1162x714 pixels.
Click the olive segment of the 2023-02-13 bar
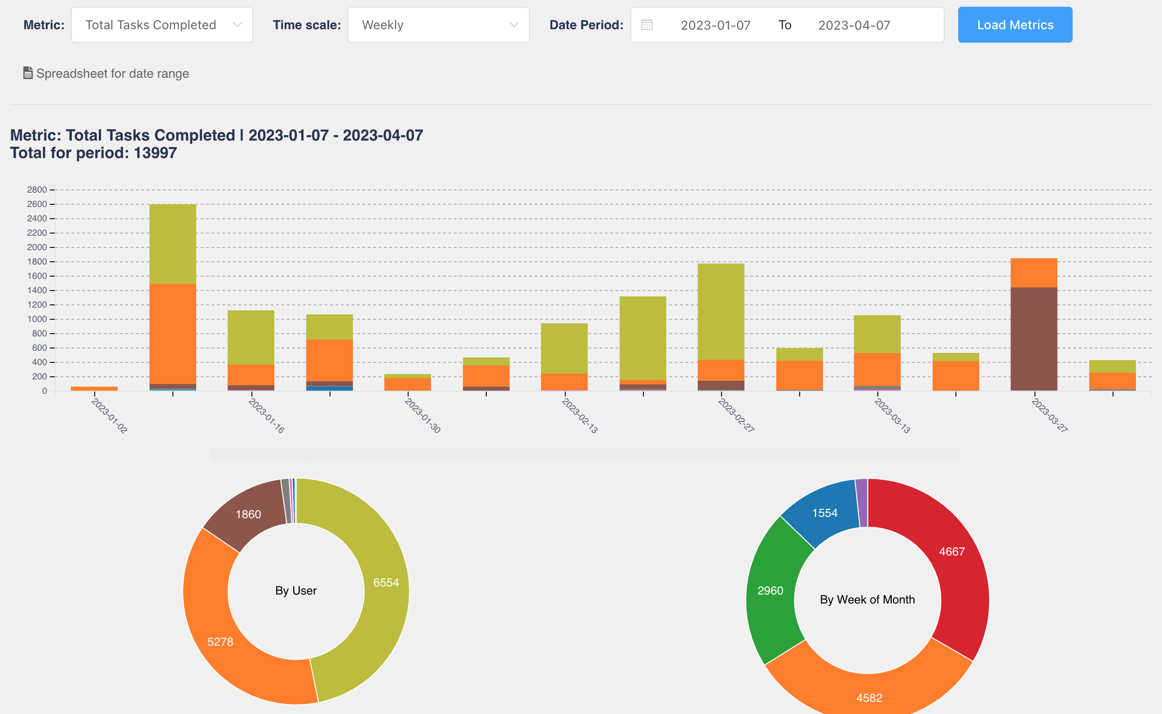pos(564,348)
